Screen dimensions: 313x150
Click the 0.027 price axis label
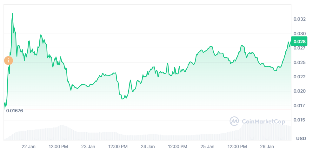(x=299, y=48)
